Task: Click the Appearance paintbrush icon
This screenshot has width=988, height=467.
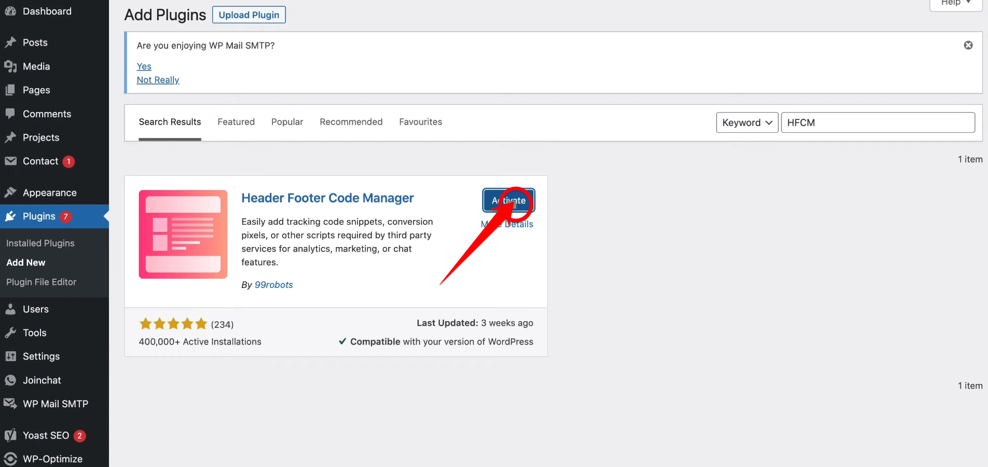Action: (10, 193)
